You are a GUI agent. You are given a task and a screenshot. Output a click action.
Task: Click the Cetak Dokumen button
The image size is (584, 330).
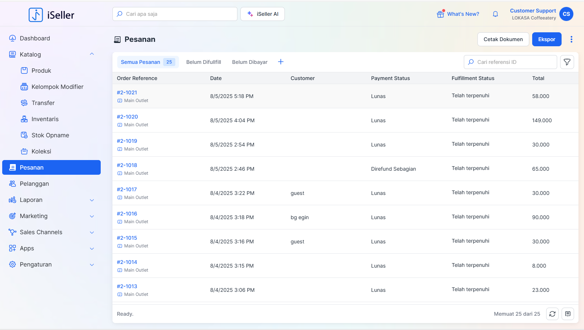503,39
